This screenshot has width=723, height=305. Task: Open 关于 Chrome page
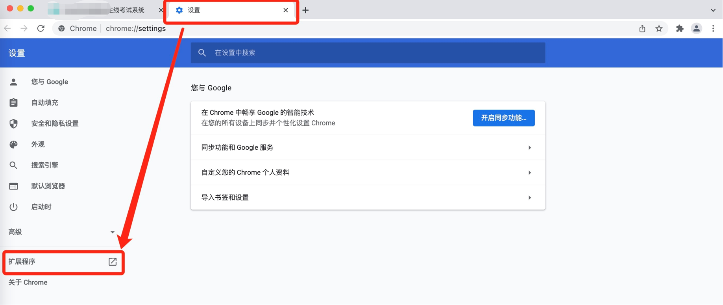point(28,282)
